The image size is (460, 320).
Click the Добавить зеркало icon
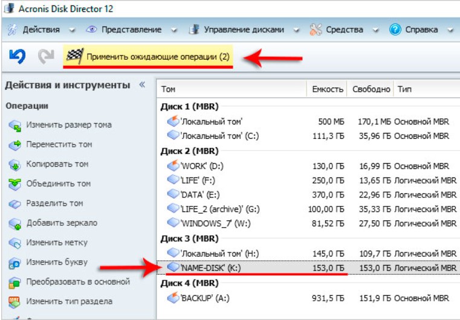(x=15, y=224)
